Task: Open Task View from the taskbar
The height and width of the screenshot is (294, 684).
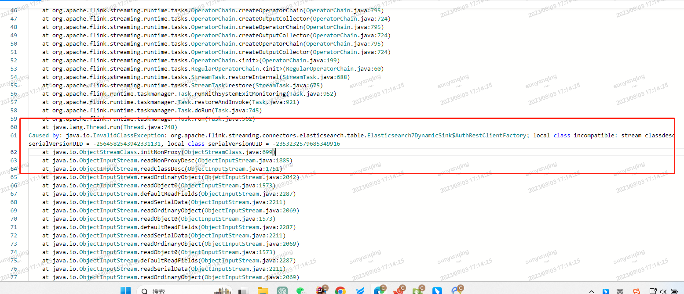Action: [x=243, y=291]
